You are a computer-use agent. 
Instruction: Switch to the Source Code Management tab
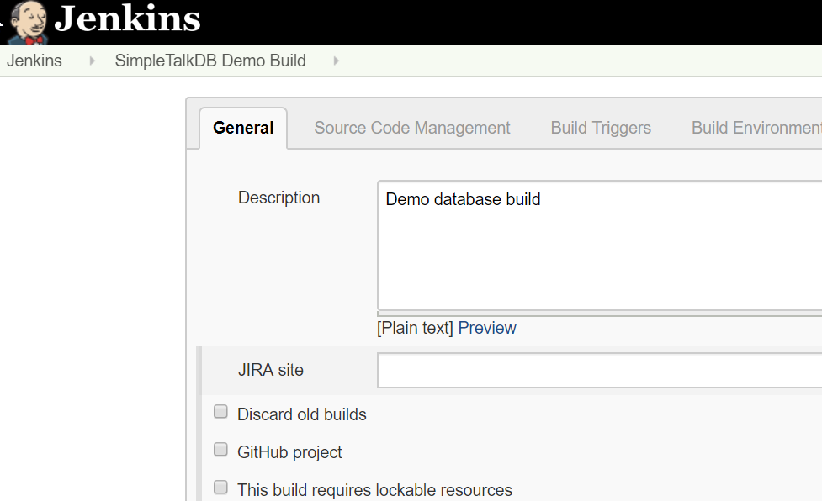(x=411, y=127)
